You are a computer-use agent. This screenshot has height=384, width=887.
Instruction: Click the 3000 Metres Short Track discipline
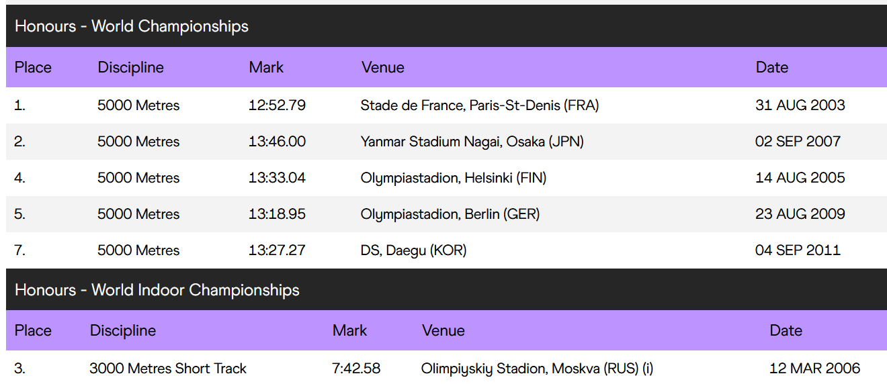168,369
